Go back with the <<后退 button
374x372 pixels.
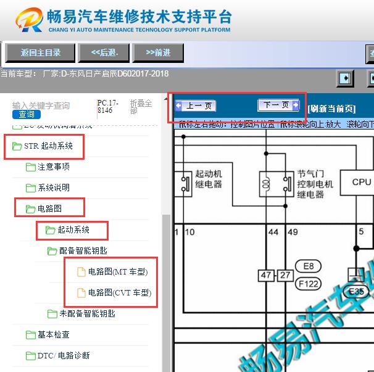(x=104, y=53)
